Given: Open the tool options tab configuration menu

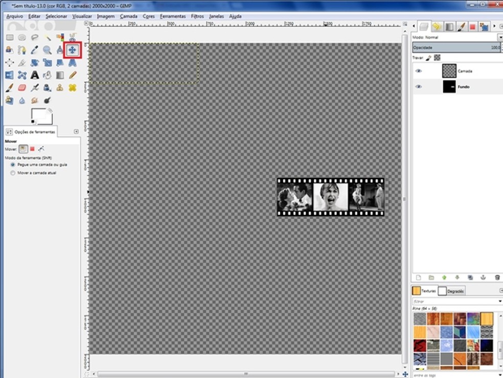Looking at the screenshot, I should tap(76, 131).
